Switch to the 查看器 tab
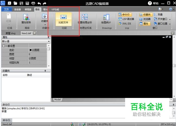Screen dimensions: 176x126 pos(18,9)
